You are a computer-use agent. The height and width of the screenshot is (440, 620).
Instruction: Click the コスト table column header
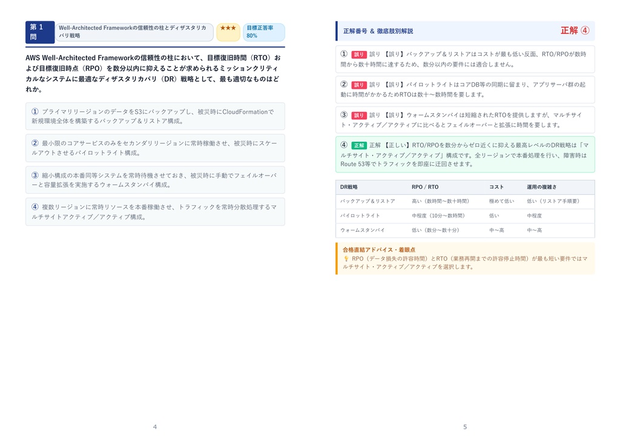point(496,187)
